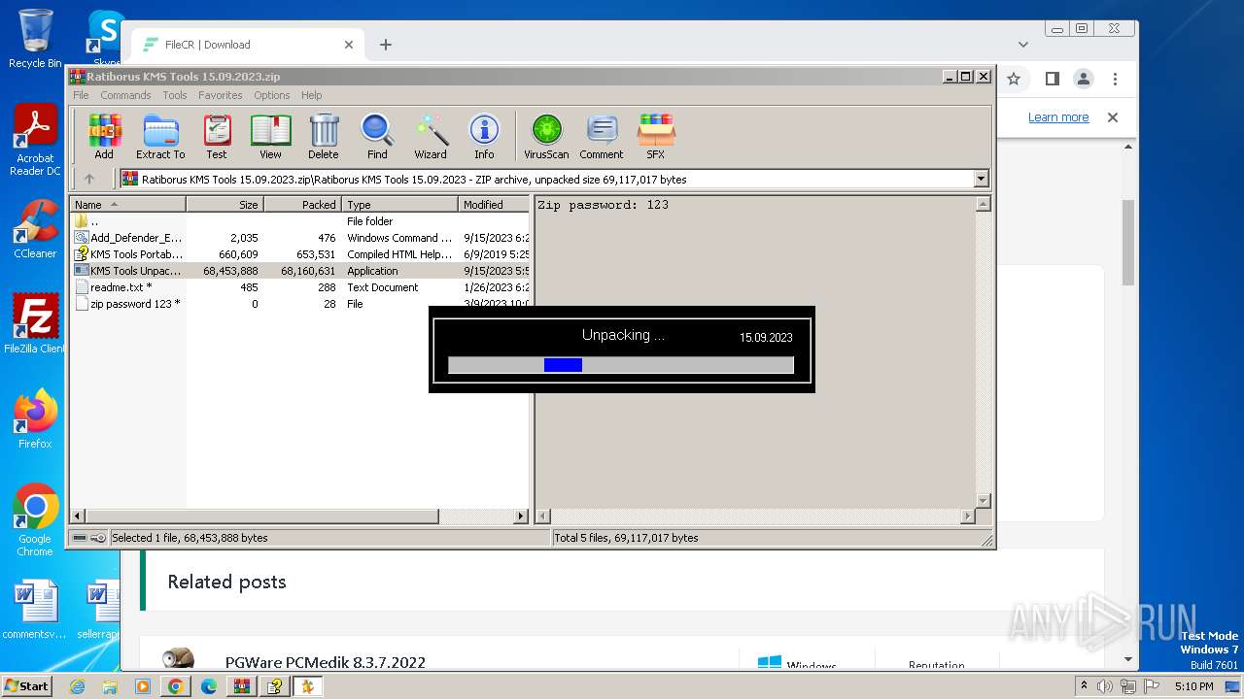
Task: Click file list horizontal scrollbar right arrow
Action: tap(521, 516)
